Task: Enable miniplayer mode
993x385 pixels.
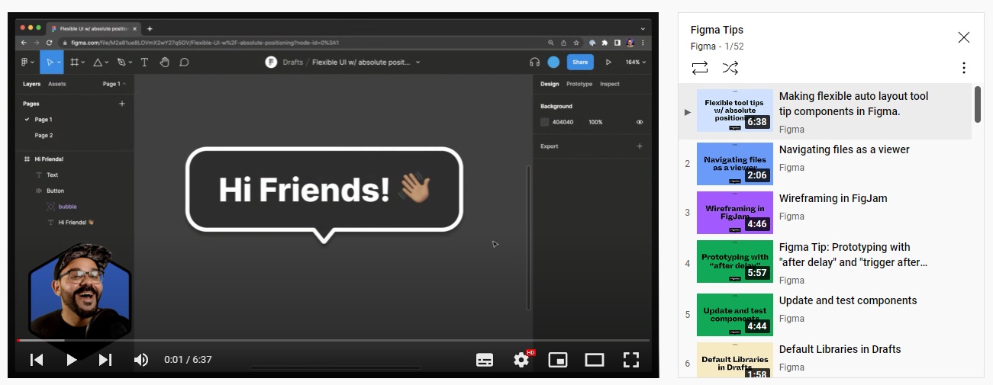Action: 558,360
